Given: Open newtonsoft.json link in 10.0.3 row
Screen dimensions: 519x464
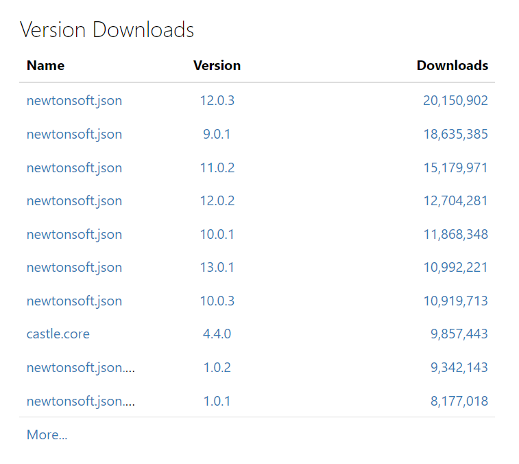Looking at the screenshot, I should click(x=74, y=301).
